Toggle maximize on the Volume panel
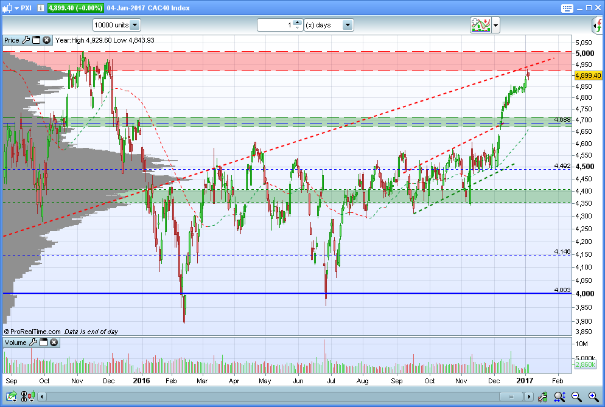The width and height of the screenshot is (605, 407). tap(44, 342)
